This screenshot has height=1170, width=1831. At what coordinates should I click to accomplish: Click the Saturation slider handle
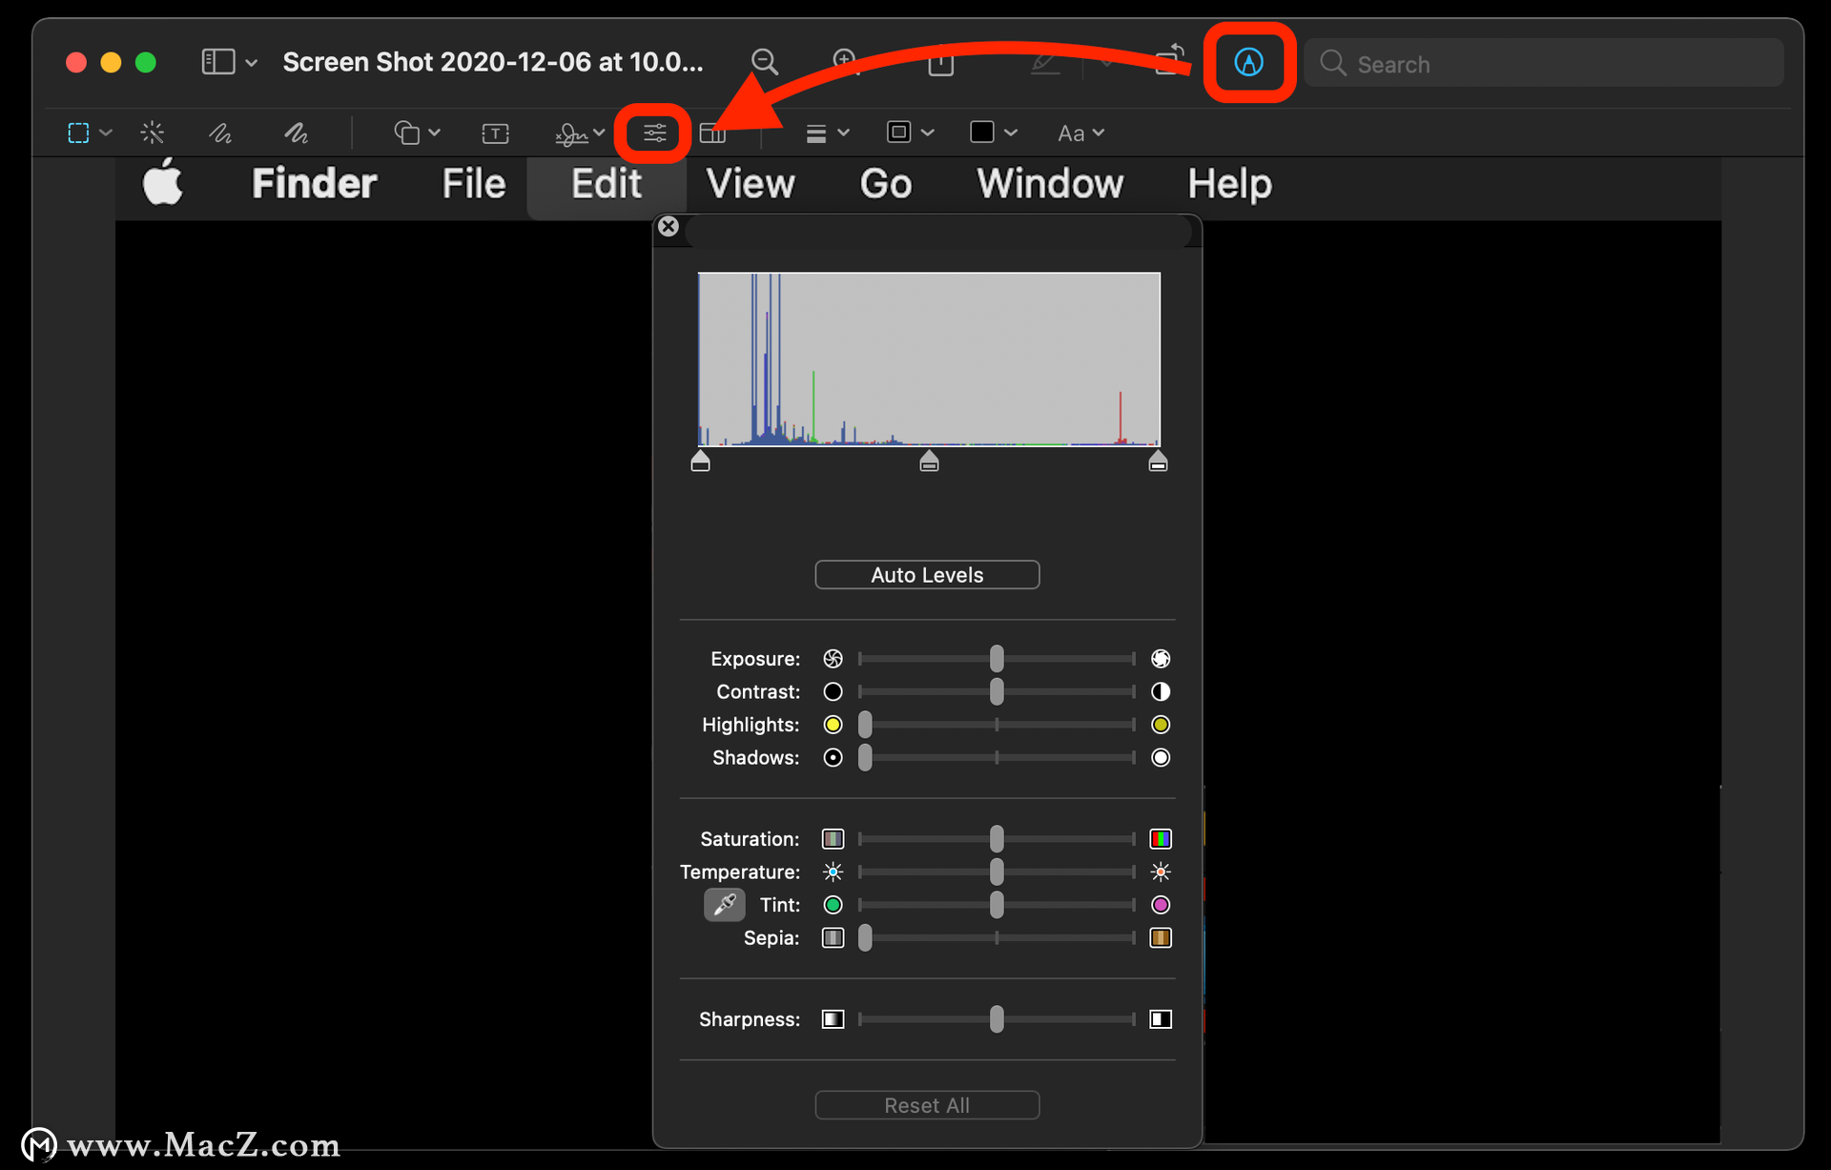coord(997,839)
